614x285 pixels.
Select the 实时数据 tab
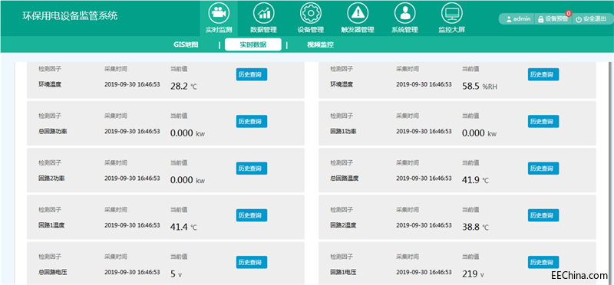[253, 44]
